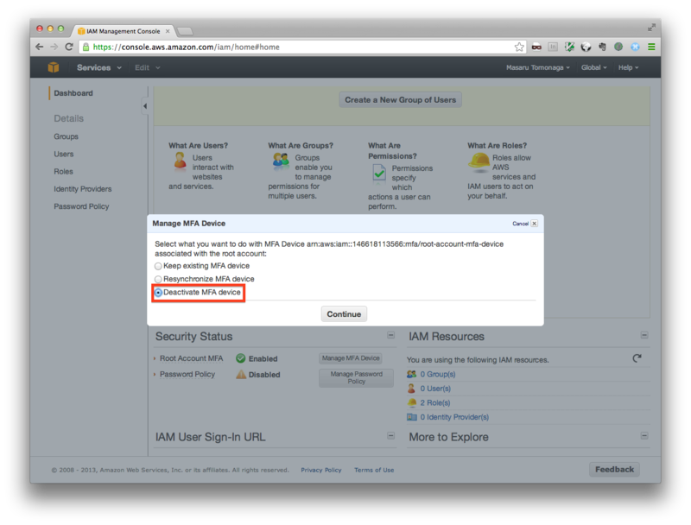Click the Feedback button
The width and height of the screenshot is (691, 525).
[x=614, y=470]
